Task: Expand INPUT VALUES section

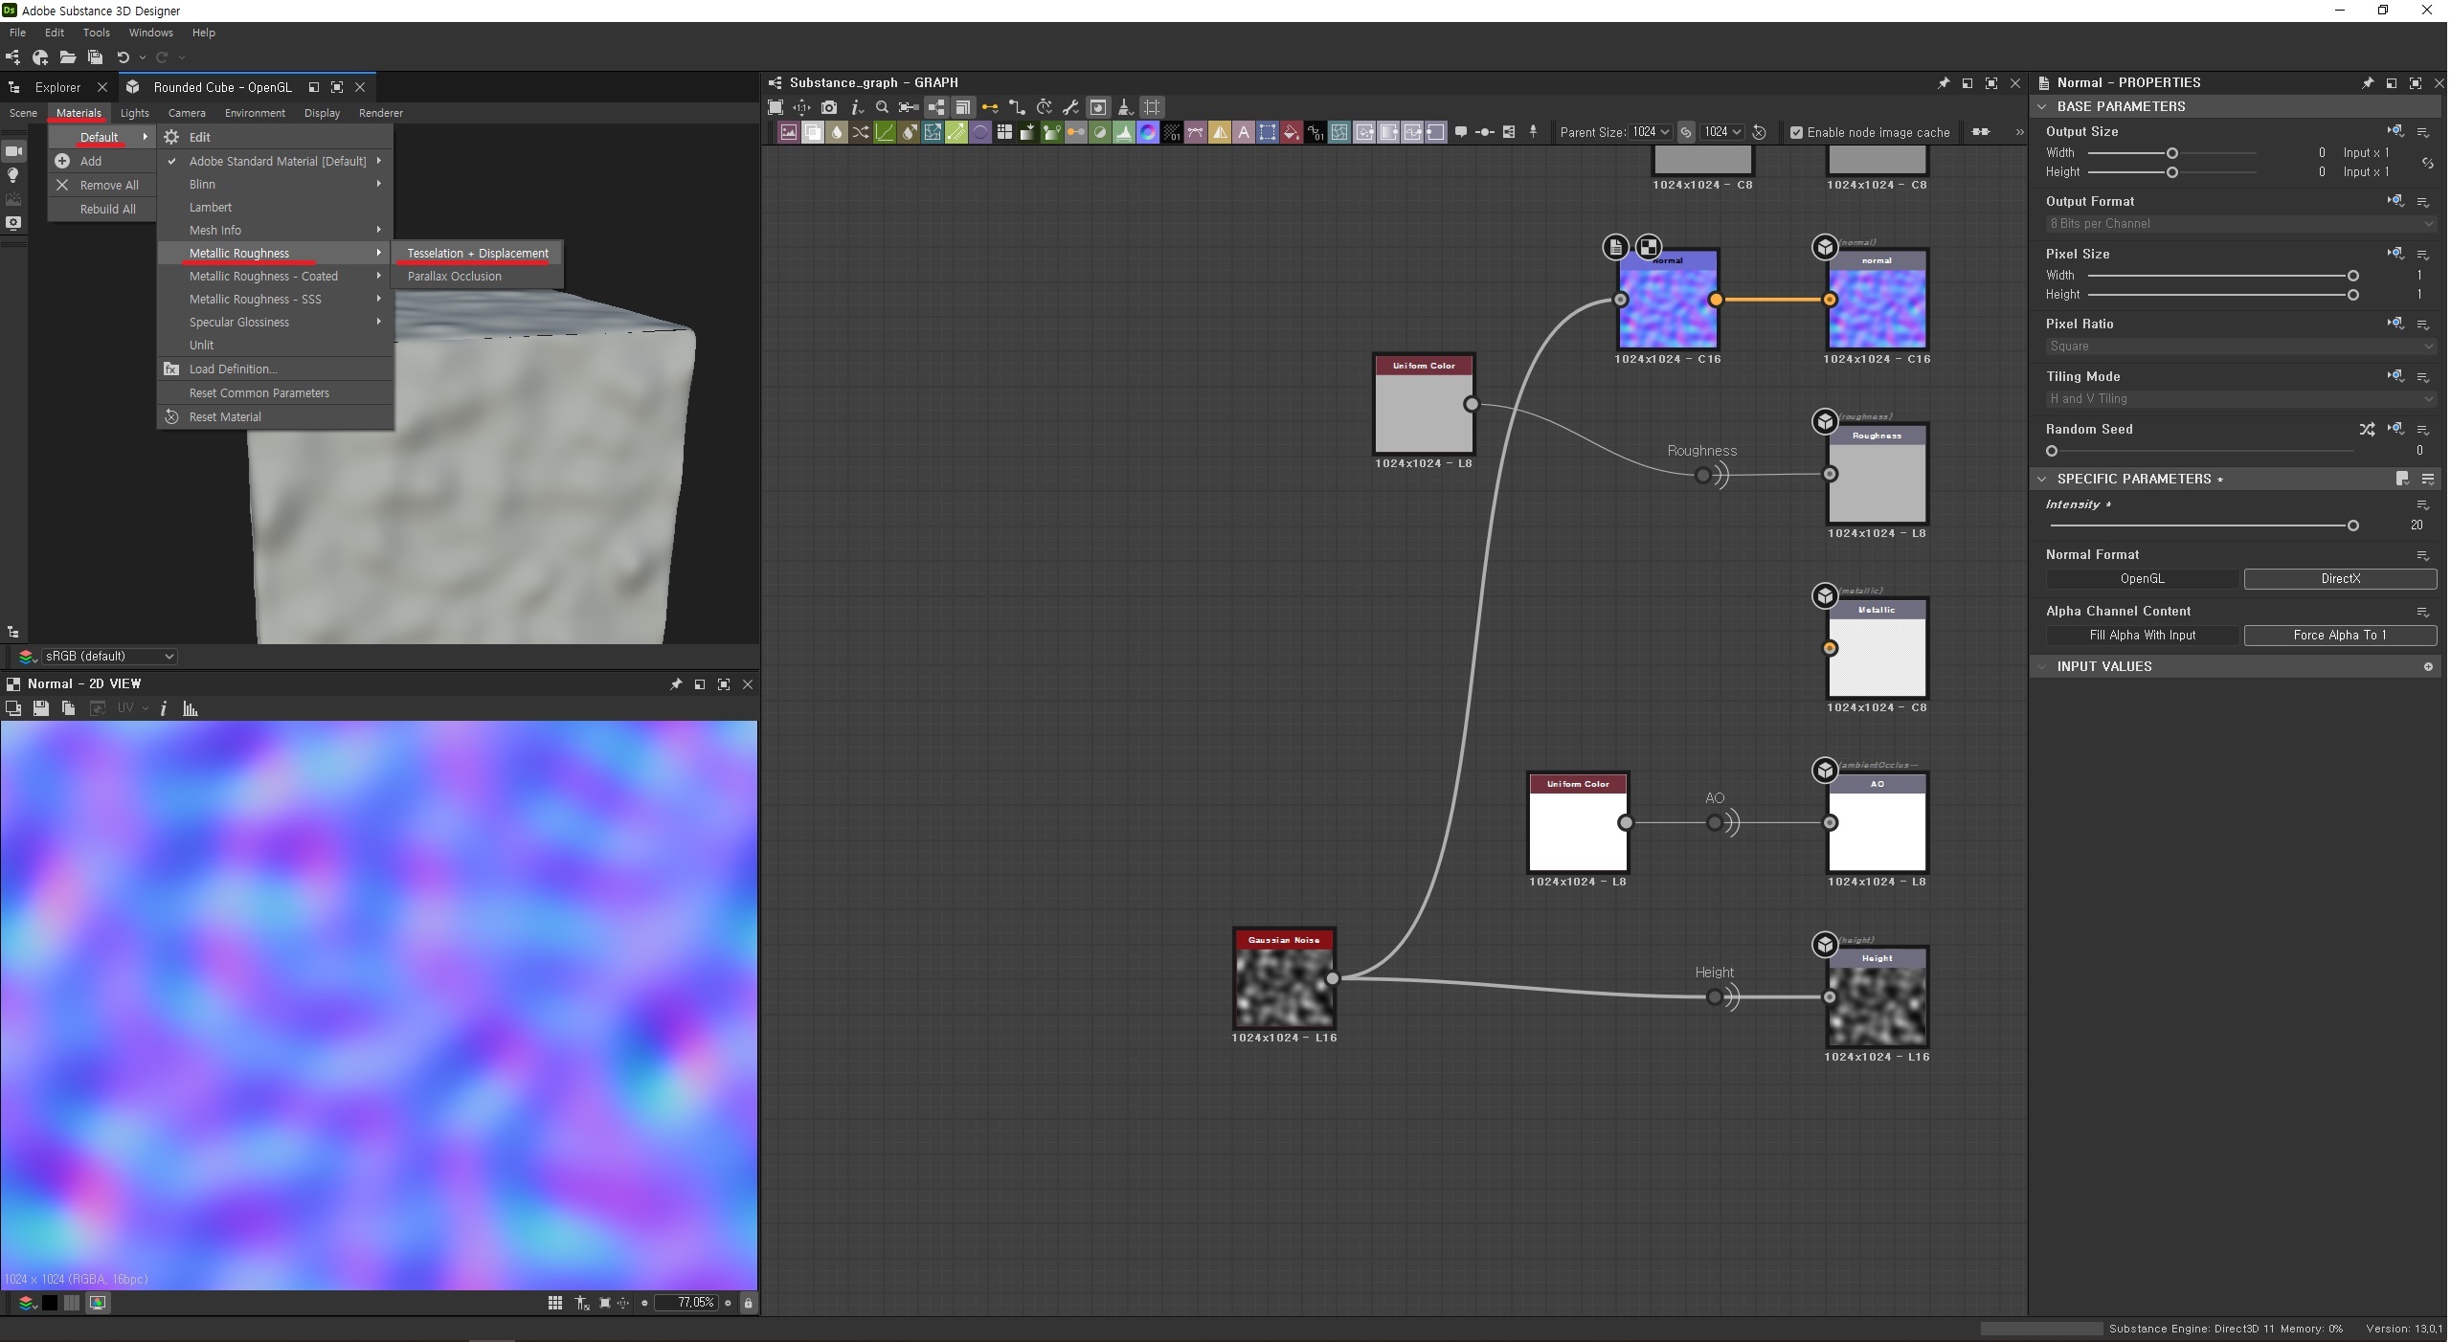Action: click(2042, 666)
